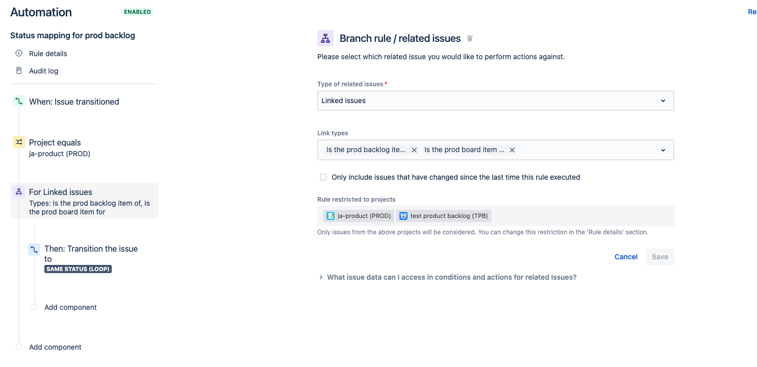Enable Only include issues that have changed checkbox

(323, 177)
